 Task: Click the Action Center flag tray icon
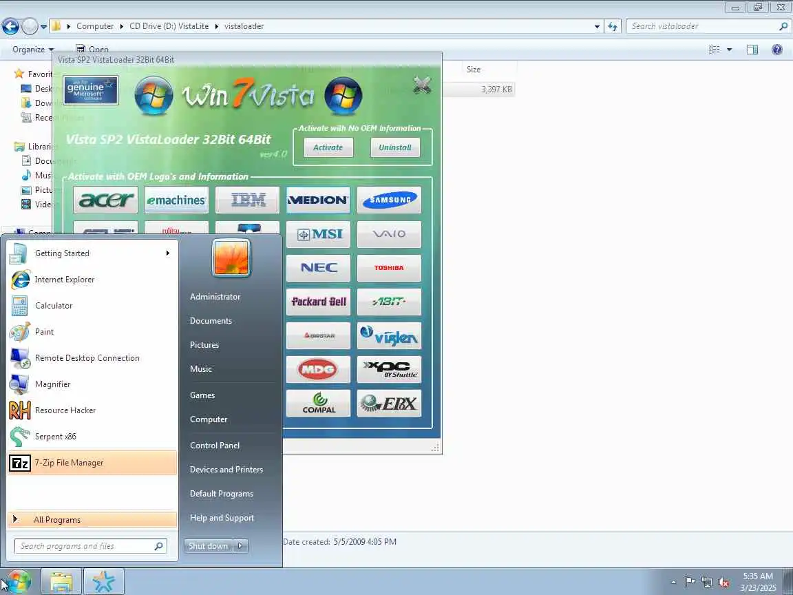[689, 582]
